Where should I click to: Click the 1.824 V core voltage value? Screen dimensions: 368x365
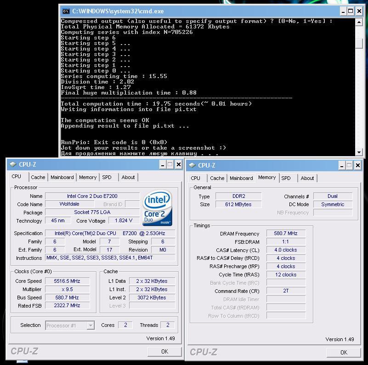click(x=124, y=220)
